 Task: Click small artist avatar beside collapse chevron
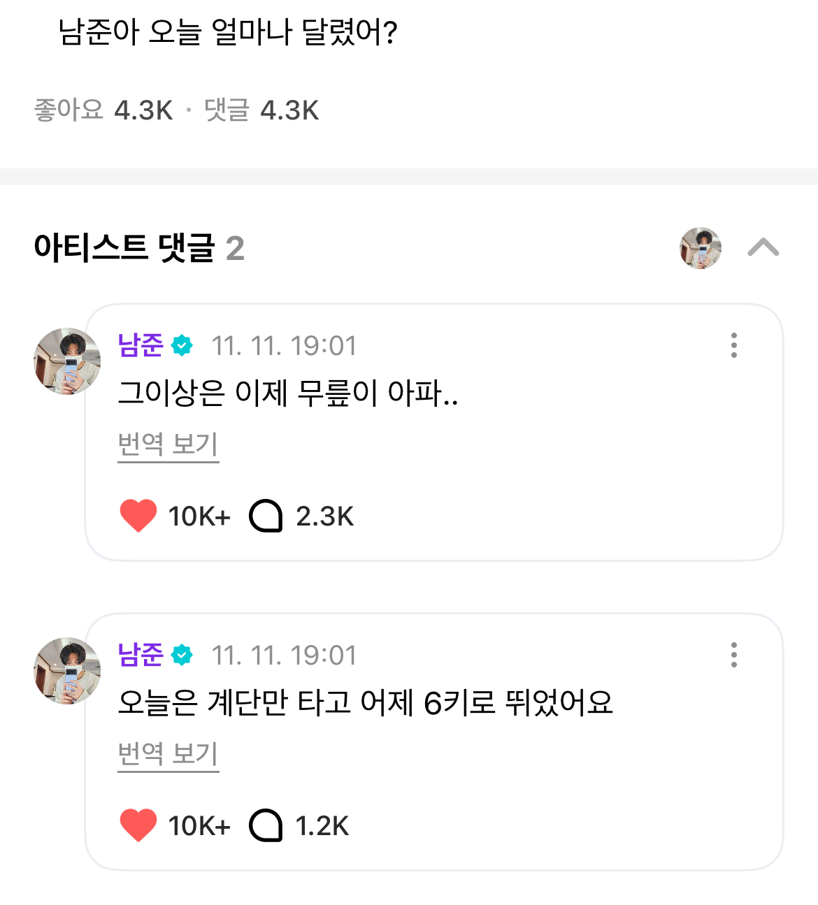tap(701, 247)
